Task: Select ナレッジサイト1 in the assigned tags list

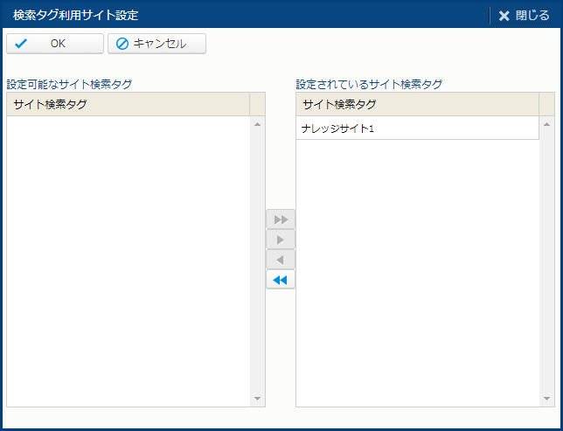Action: coord(417,129)
